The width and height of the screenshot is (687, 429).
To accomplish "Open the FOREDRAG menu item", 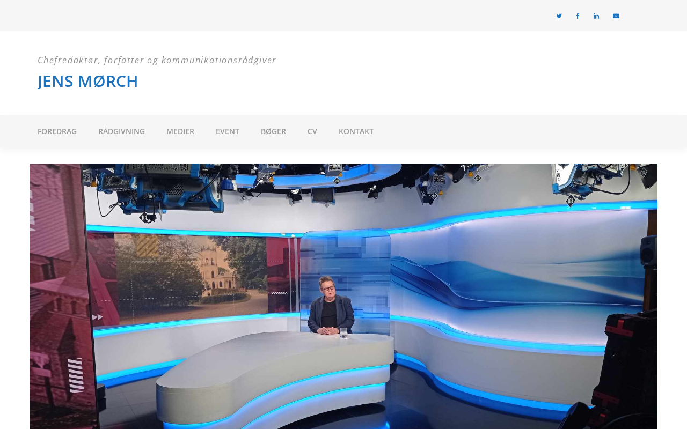I will pyautogui.click(x=57, y=131).
